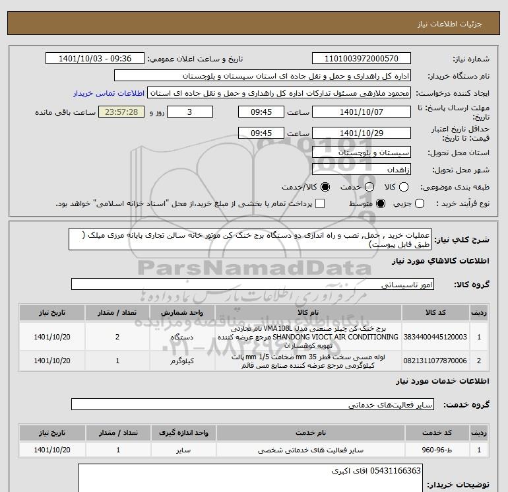The height and width of the screenshot is (492, 508).
Task: Click the requester name field محمود ملازهی
Action: tap(279, 93)
